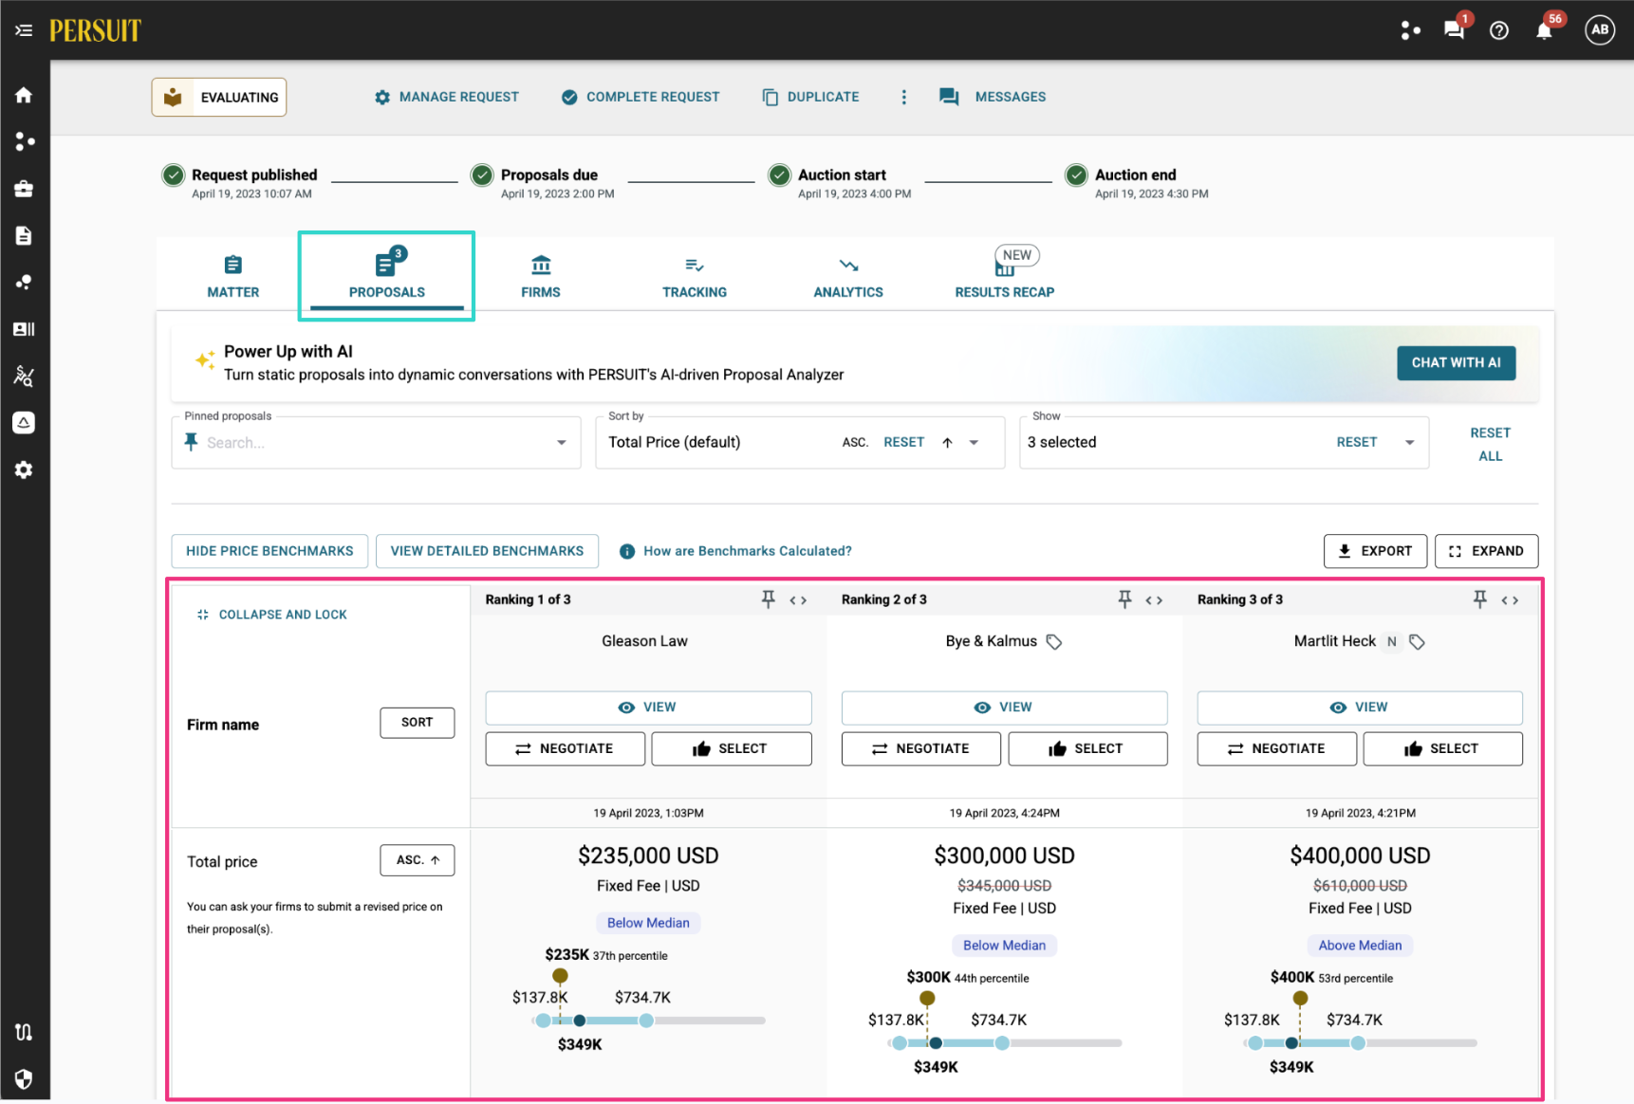Open the three-dot more options menu

(903, 97)
